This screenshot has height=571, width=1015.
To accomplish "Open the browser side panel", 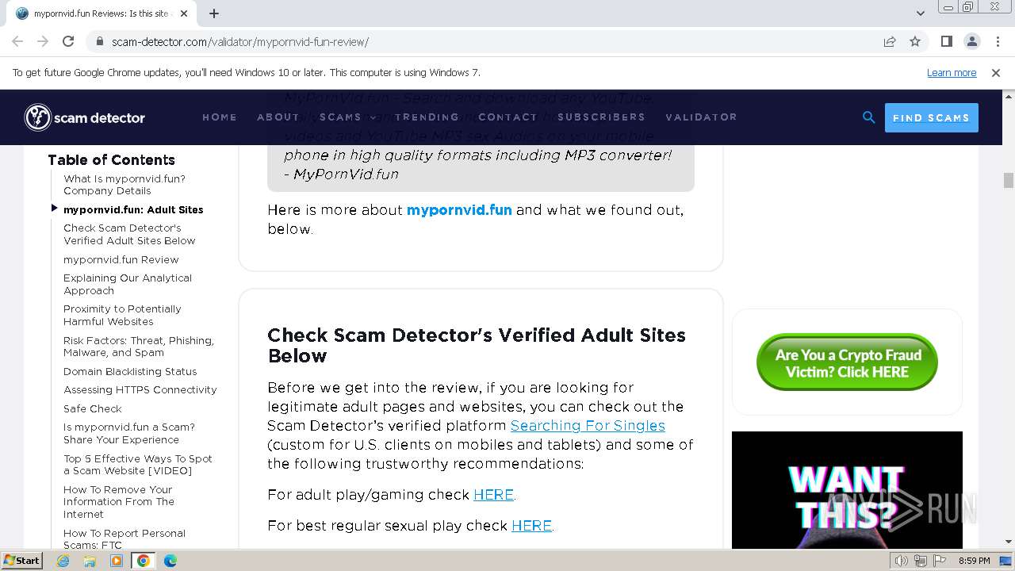I will [x=946, y=41].
